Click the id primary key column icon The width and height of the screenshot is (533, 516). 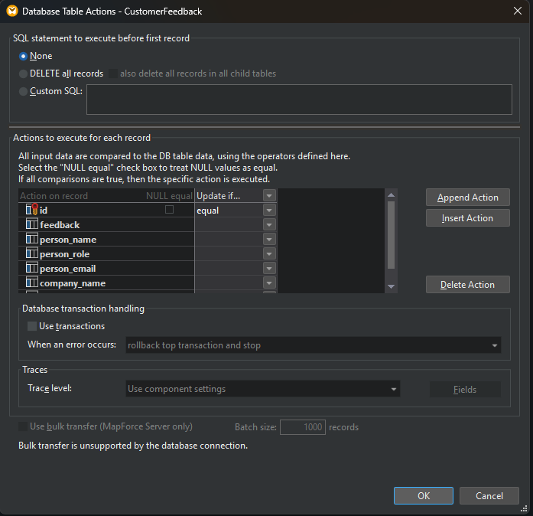[32, 210]
